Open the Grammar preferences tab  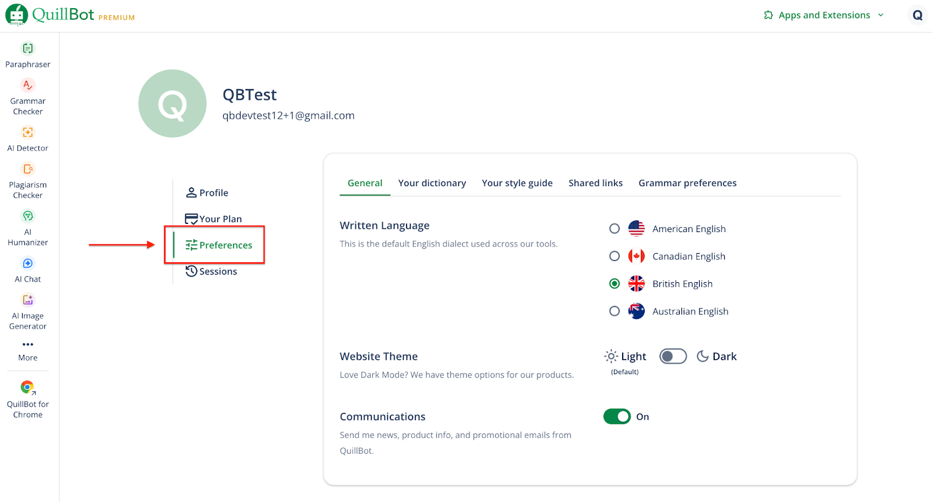(x=687, y=183)
